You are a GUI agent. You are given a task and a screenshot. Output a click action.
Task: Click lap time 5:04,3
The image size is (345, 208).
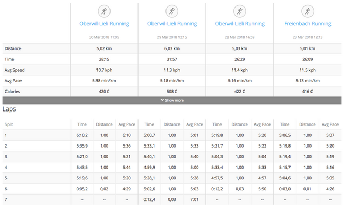click(217, 157)
